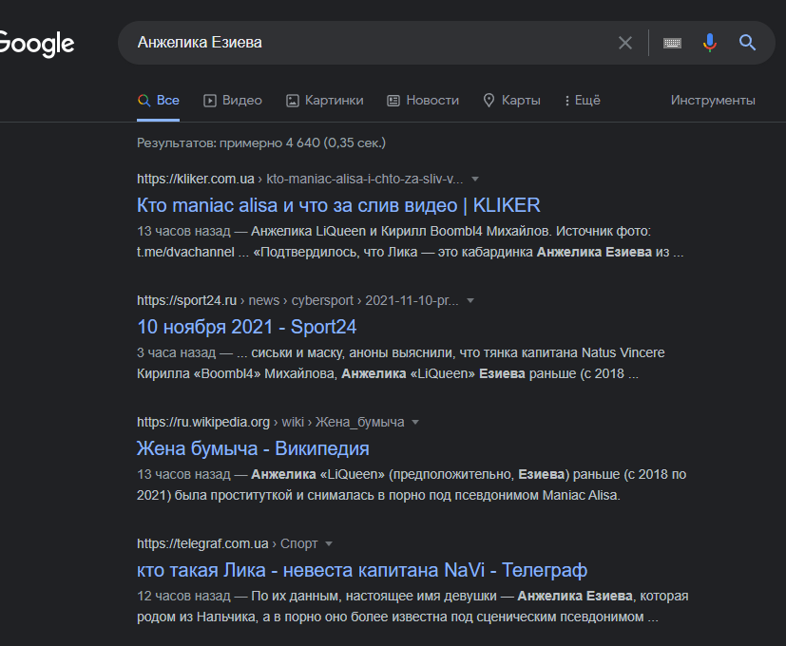
Task: Go to the Google home logo
Action: pyautogui.click(x=36, y=44)
